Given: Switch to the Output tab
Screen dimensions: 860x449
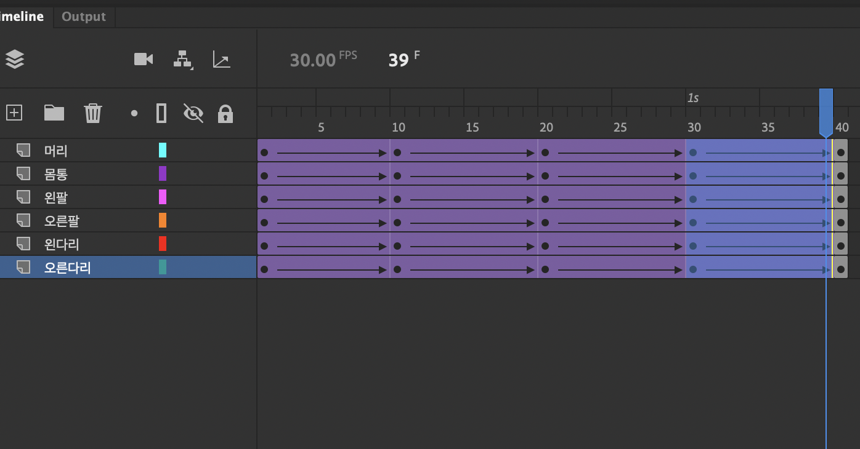Looking at the screenshot, I should pos(84,17).
